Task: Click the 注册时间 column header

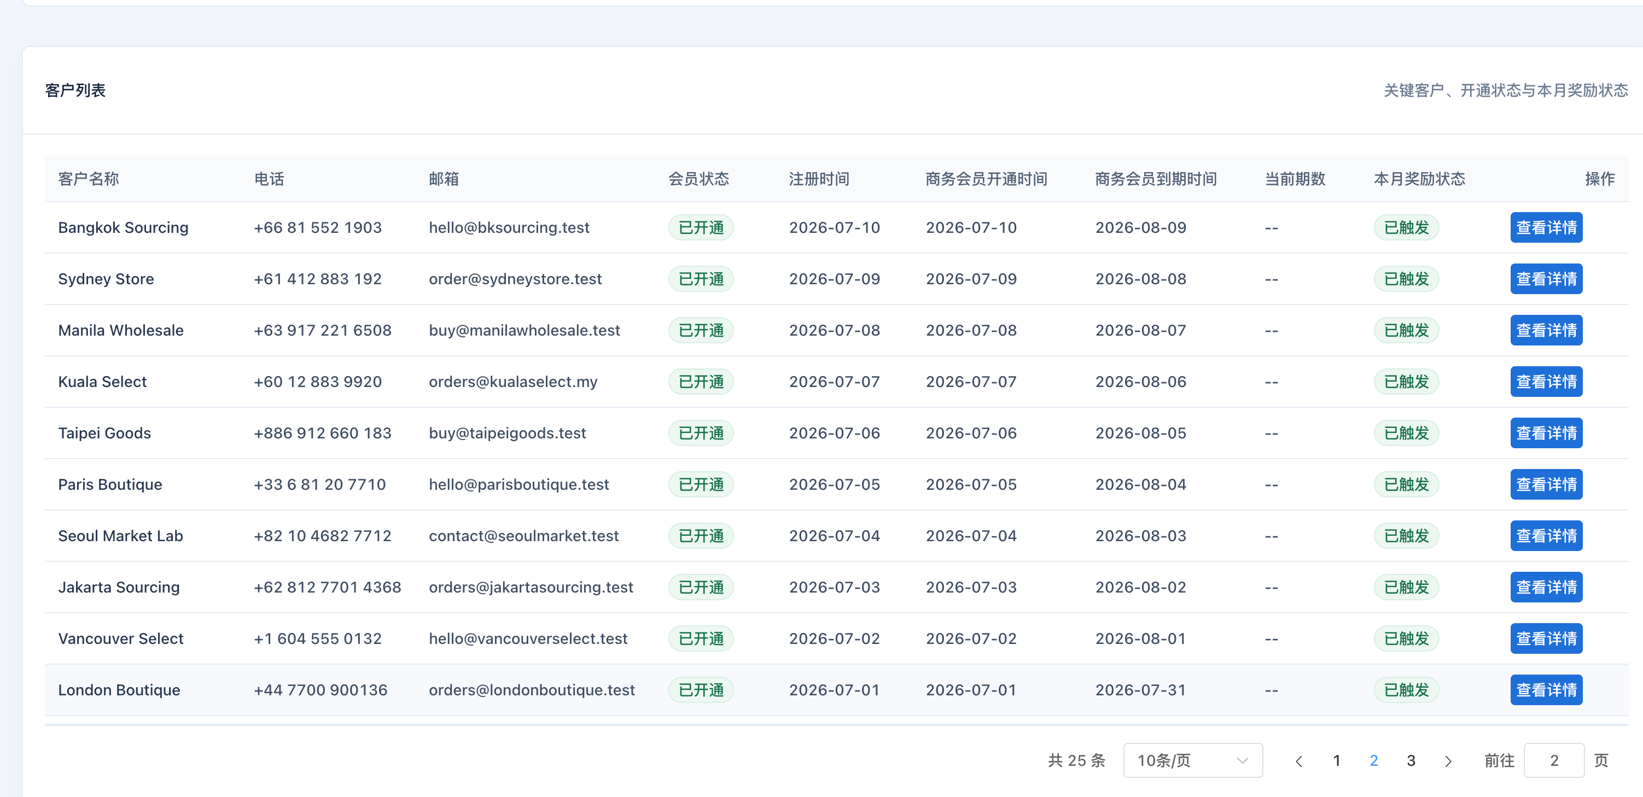Action: [x=819, y=179]
